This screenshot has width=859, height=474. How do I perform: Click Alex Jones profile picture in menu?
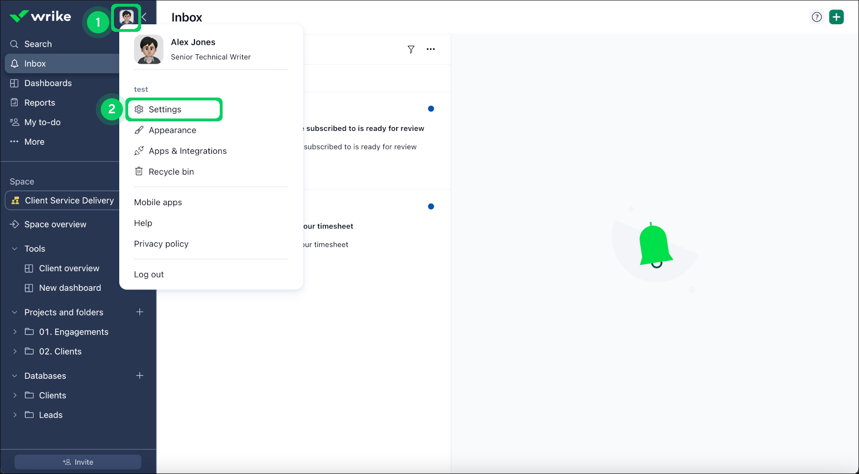[149, 49]
